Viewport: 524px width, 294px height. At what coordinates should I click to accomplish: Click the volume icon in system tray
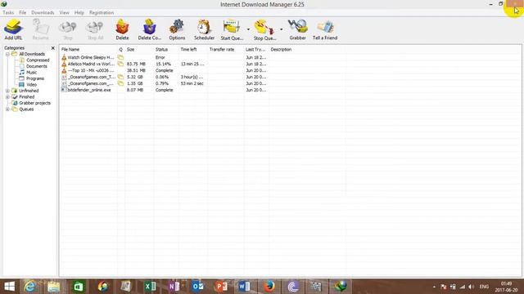tap(472, 287)
